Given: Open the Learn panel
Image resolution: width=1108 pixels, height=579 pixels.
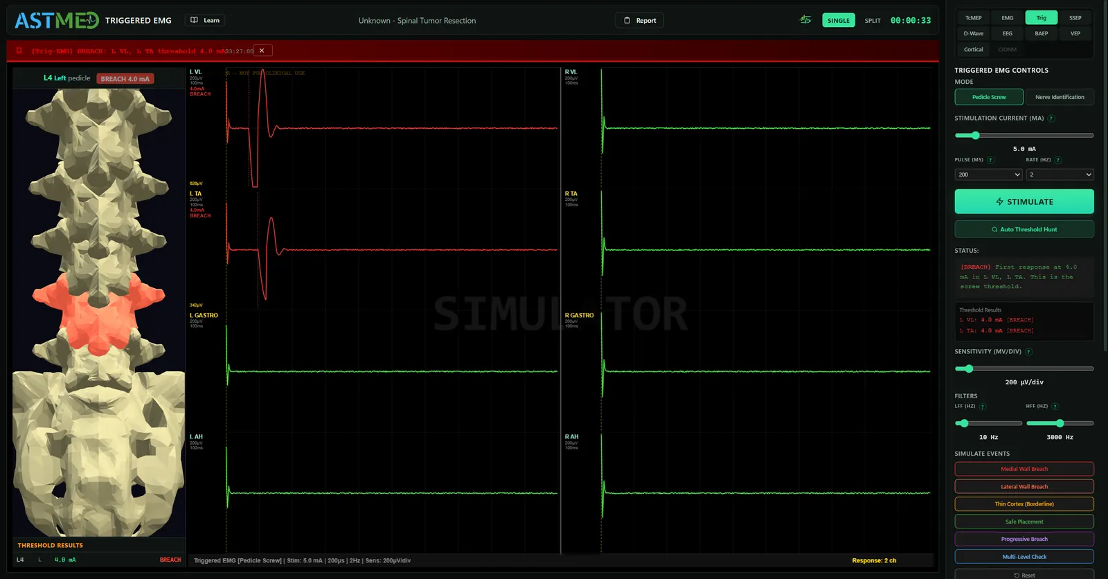Looking at the screenshot, I should coord(205,20).
